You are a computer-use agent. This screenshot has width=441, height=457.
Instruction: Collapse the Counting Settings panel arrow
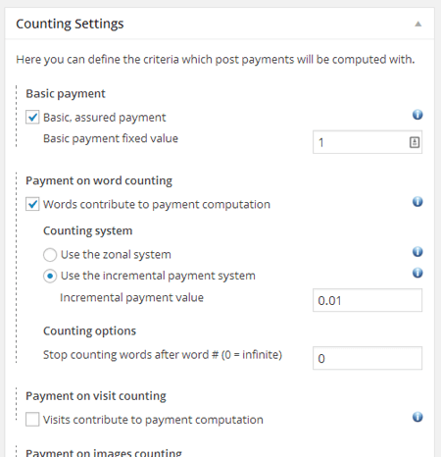pyautogui.click(x=418, y=24)
